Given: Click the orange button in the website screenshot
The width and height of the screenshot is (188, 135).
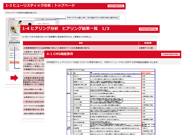Looking at the screenshot, I should pyautogui.click(x=15, y=62).
